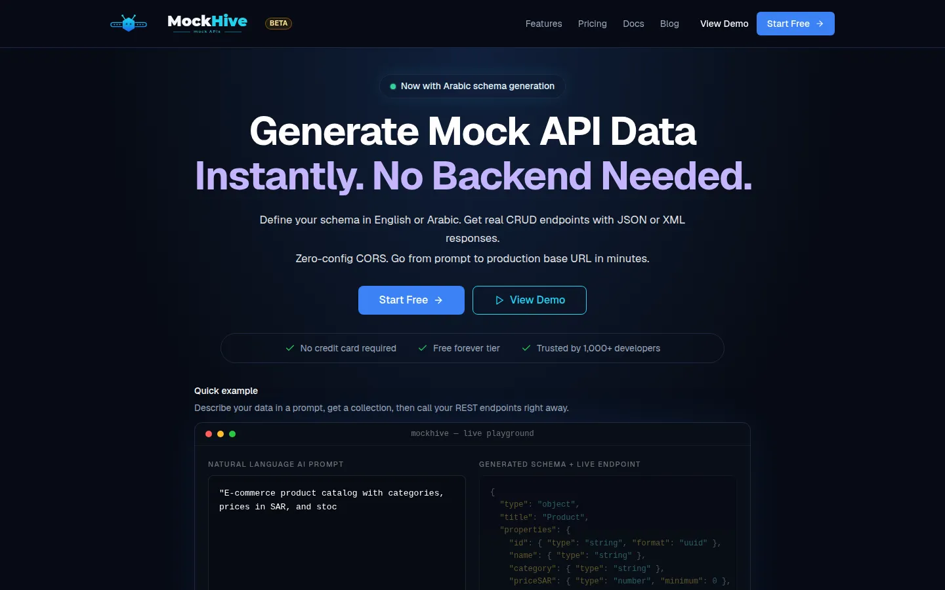Click the MockHive robot logo icon
This screenshot has height=590, width=945.
tap(129, 24)
